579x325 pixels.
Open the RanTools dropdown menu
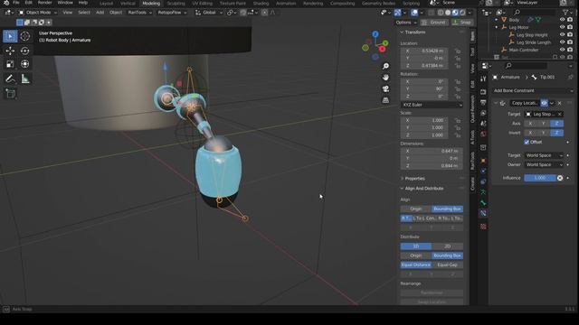coord(139,13)
